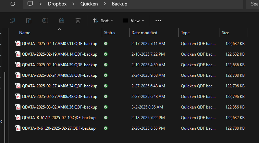Click file icon of QDATA-2025-02-17.AM07.11 backup

pos(18,44)
